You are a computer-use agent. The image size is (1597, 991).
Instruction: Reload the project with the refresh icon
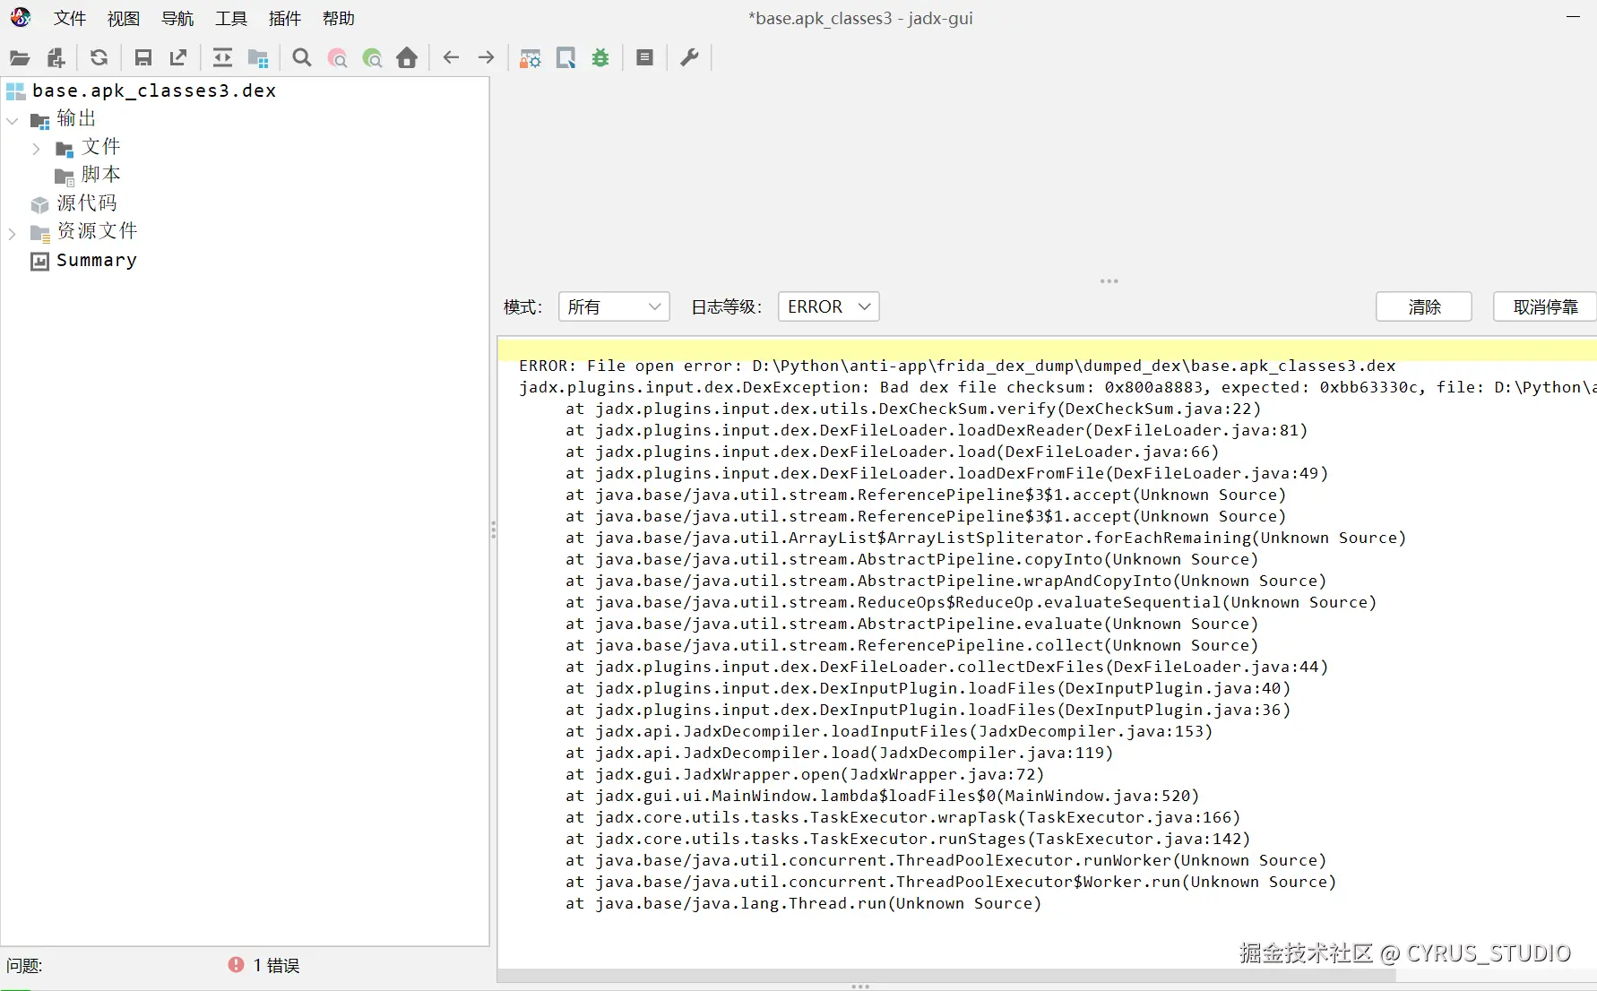(x=99, y=58)
